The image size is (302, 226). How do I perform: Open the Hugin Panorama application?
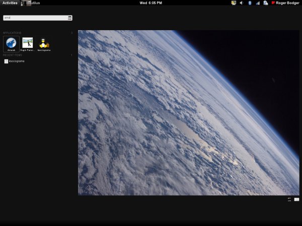[x=28, y=44]
